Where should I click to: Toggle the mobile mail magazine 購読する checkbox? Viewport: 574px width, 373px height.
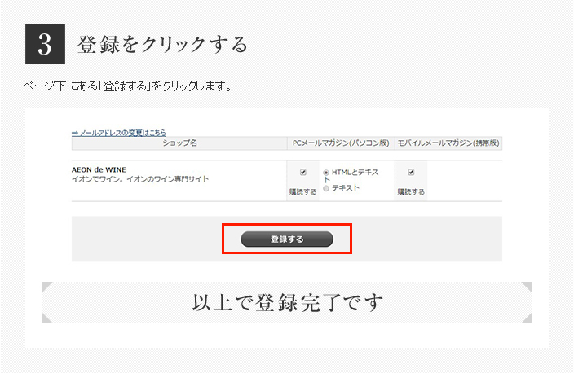click(411, 172)
